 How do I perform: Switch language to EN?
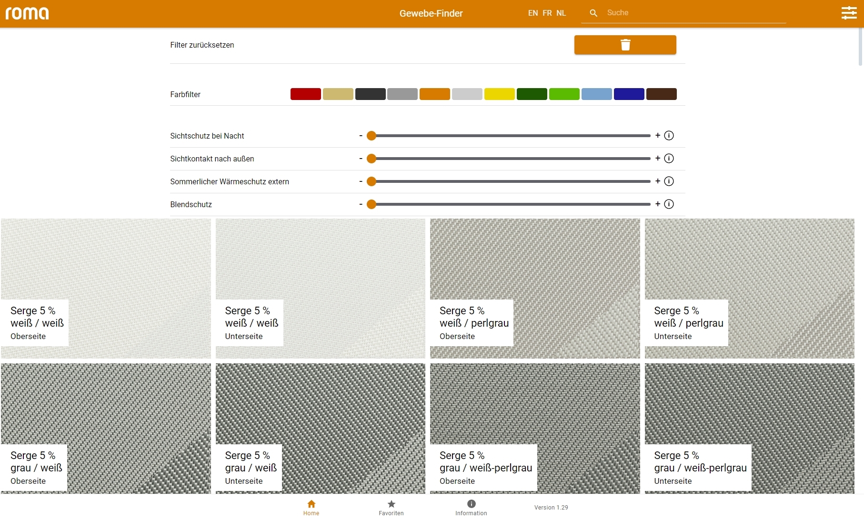[533, 13]
